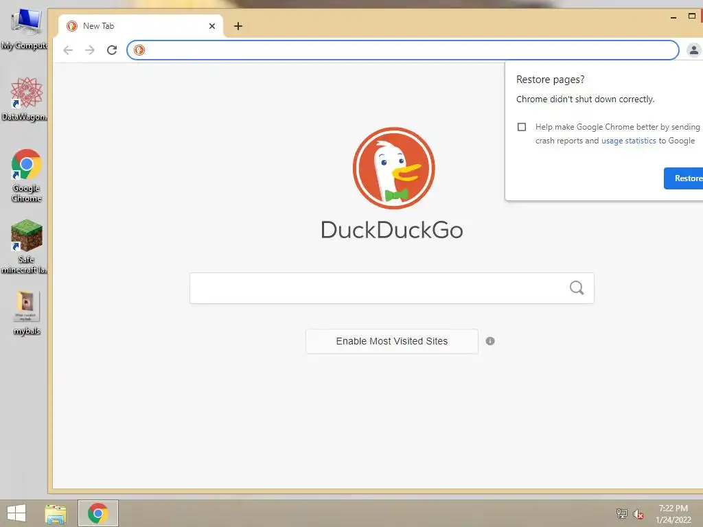Click "Chrome didn't shut down correctly." text
The height and width of the screenshot is (527, 703).
[585, 99]
